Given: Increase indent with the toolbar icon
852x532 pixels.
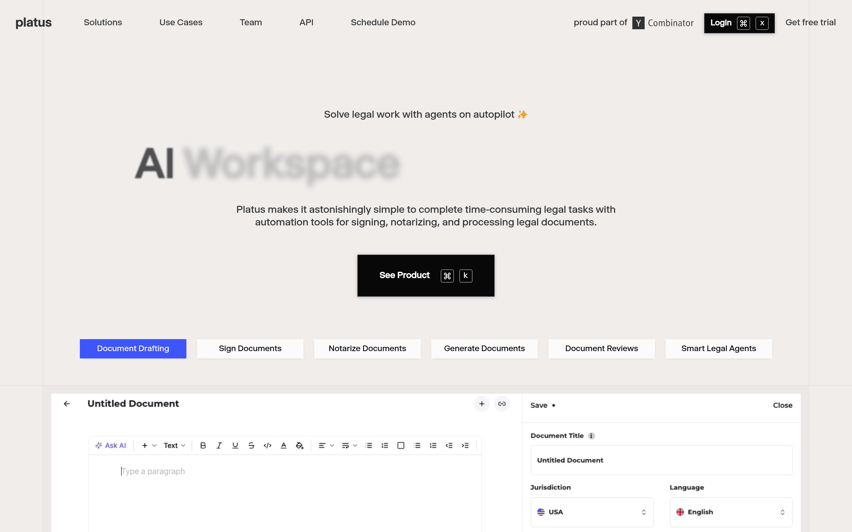Looking at the screenshot, I should [x=465, y=446].
